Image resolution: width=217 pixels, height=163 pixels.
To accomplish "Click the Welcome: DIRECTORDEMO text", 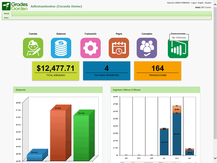I will (x=178, y=3).
